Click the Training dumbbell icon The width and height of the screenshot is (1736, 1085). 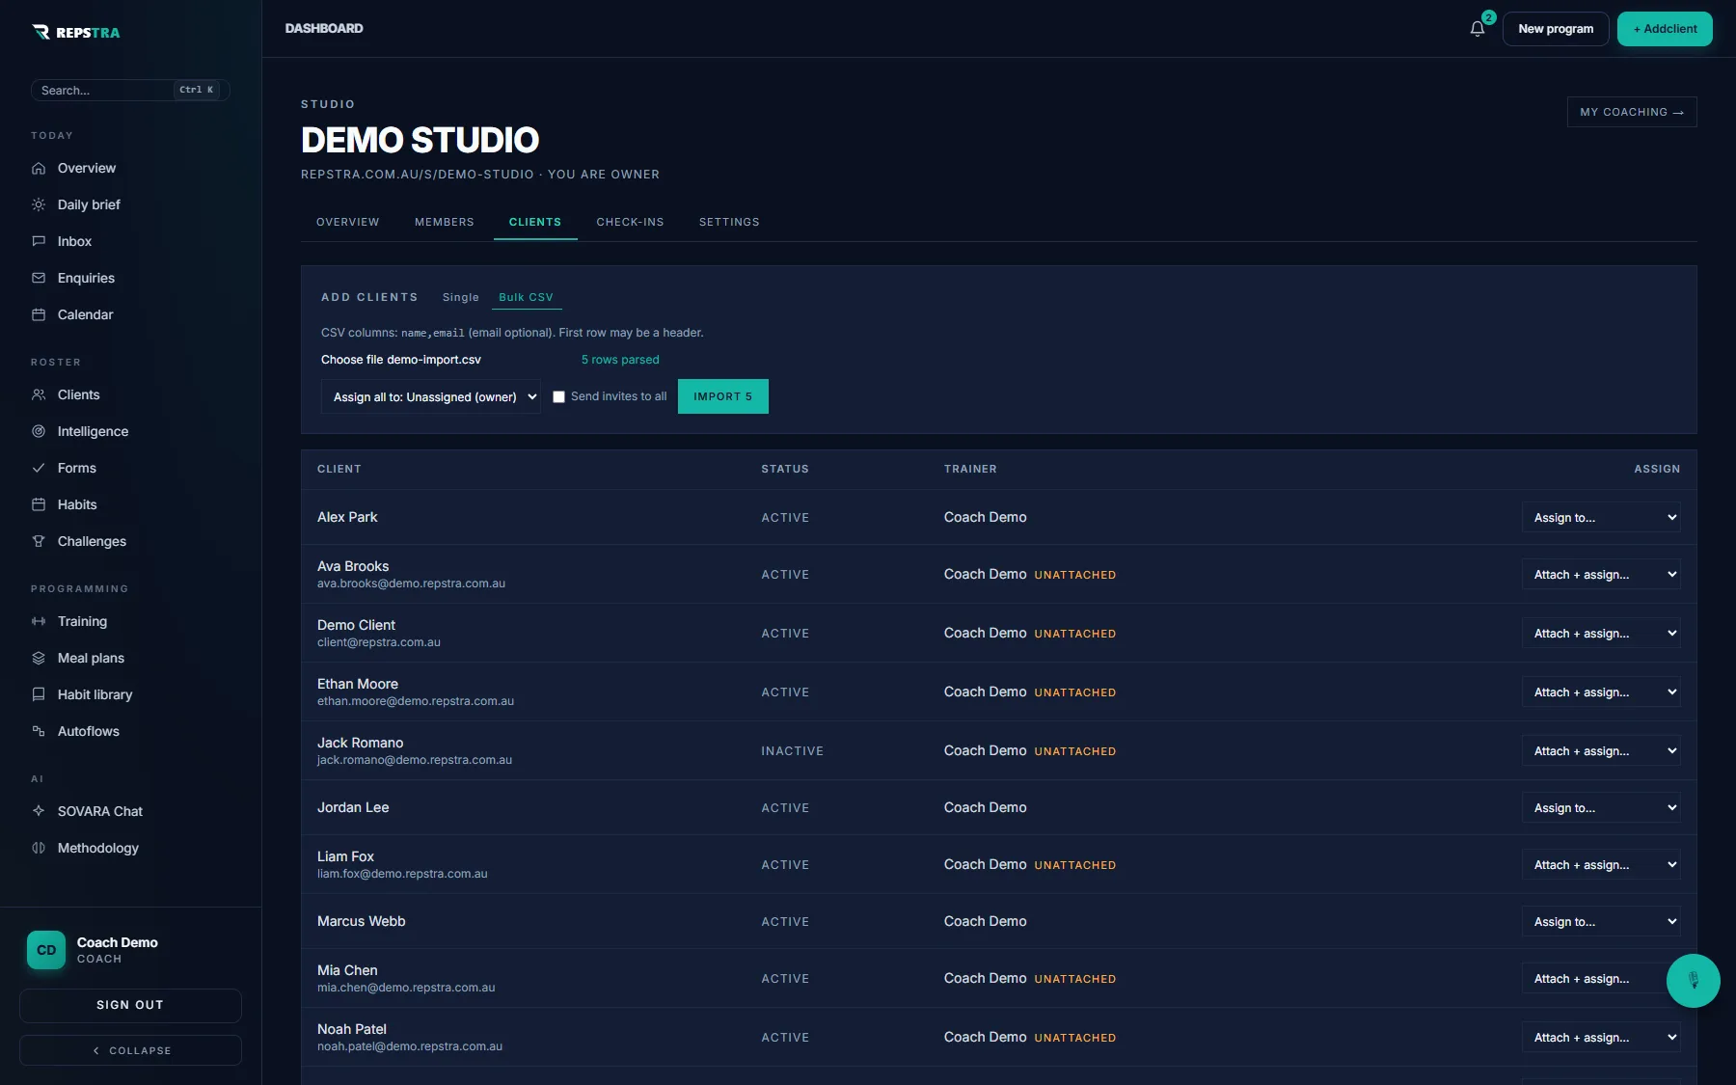coord(39,621)
